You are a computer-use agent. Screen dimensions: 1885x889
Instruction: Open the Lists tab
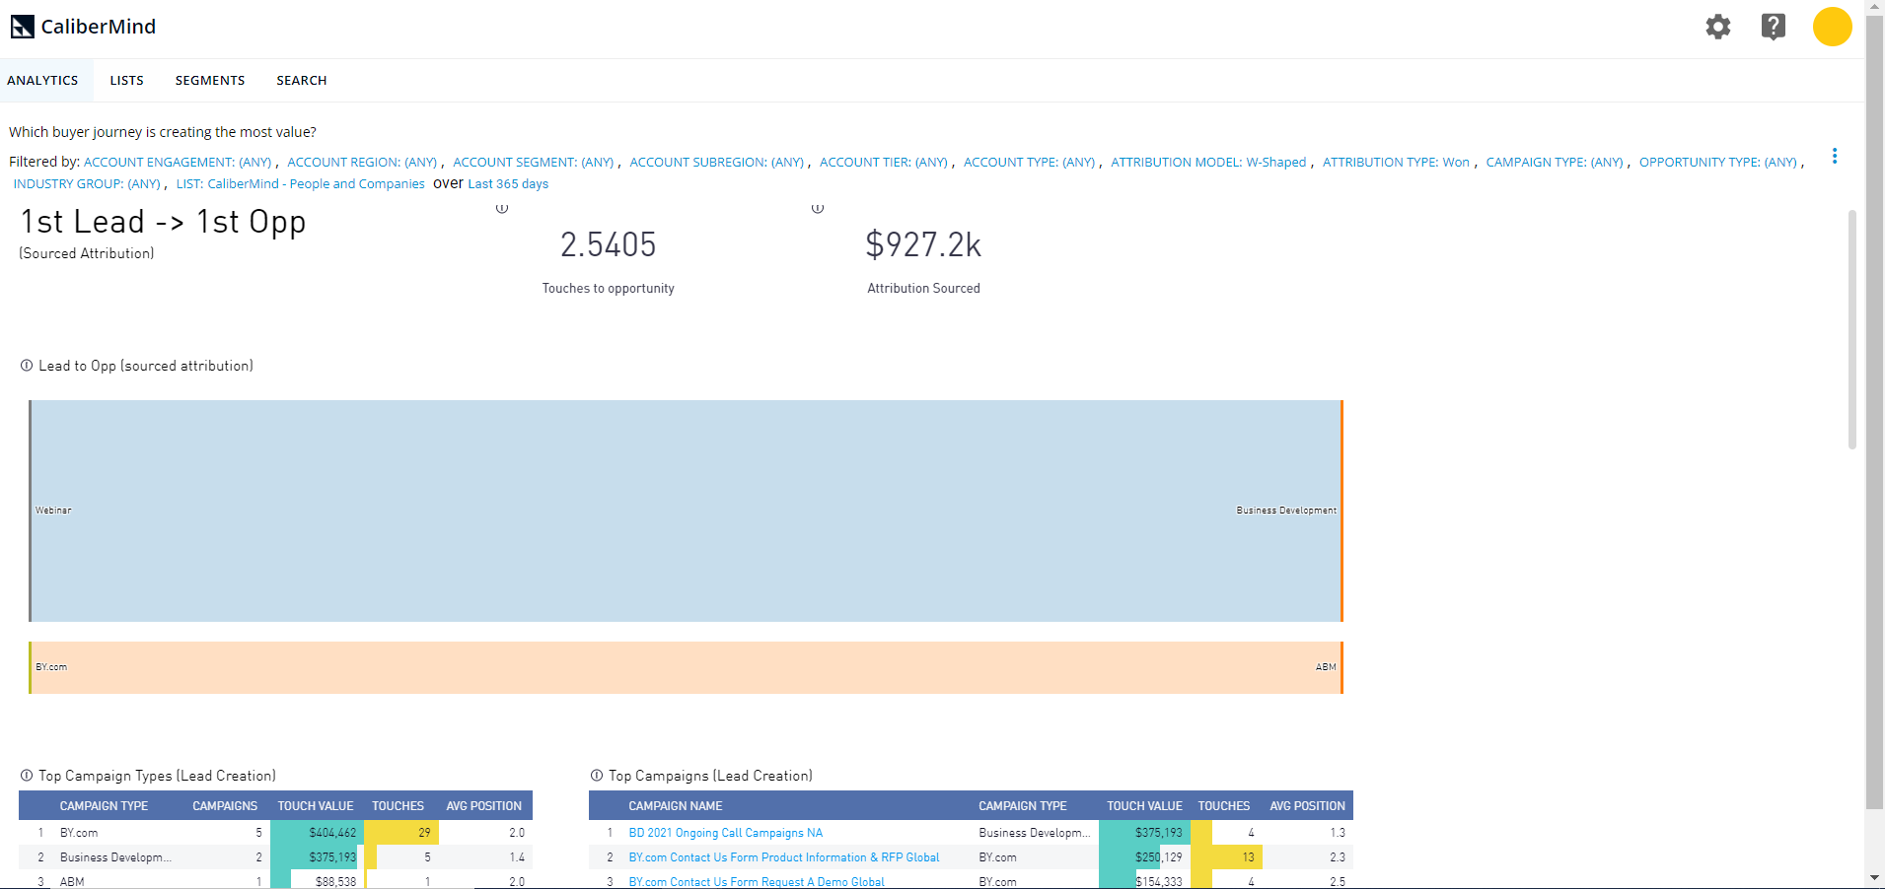click(x=126, y=81)
